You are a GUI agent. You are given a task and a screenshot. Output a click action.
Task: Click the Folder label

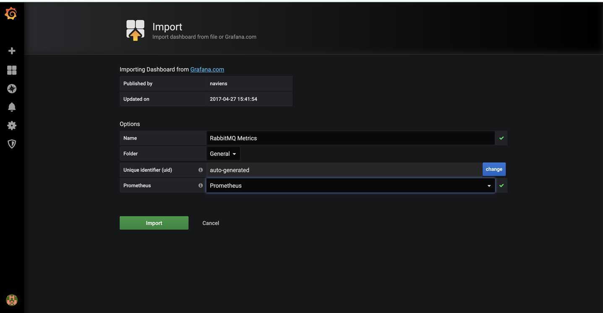pyautogui.click(x=131, y=154)
